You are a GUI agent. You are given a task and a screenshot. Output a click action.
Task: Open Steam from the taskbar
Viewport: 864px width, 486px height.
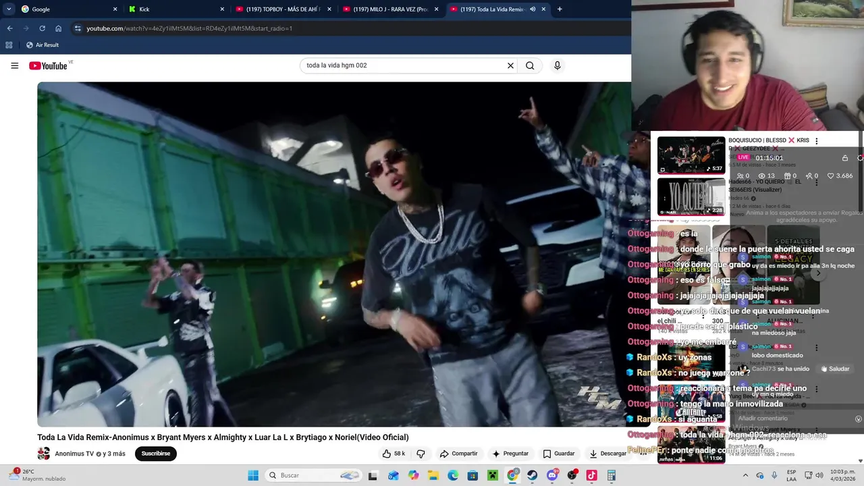point(533,475)
